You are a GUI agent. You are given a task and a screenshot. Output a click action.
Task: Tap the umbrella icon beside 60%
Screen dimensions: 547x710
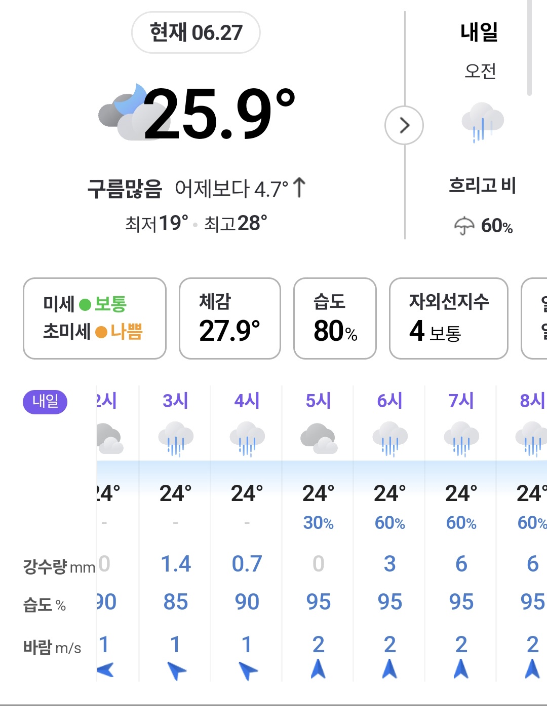pyautogui.click(x=464, y=226)
